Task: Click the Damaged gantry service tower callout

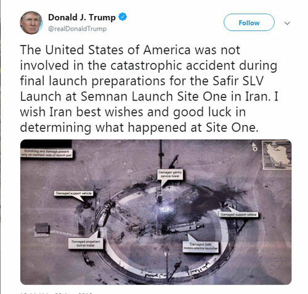Action: 170,174
